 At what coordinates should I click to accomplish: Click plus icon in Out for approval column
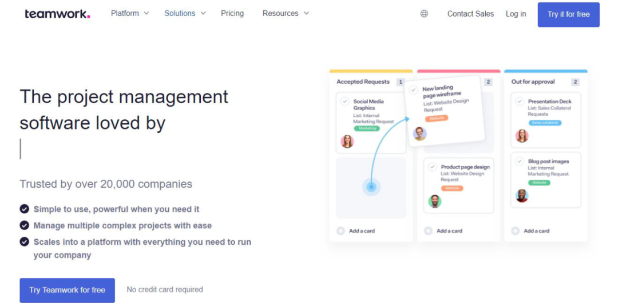click(515, 231)
